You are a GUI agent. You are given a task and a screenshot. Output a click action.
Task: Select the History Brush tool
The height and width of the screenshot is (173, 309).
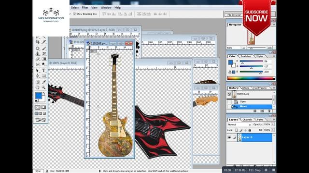[x=44, y=53]
